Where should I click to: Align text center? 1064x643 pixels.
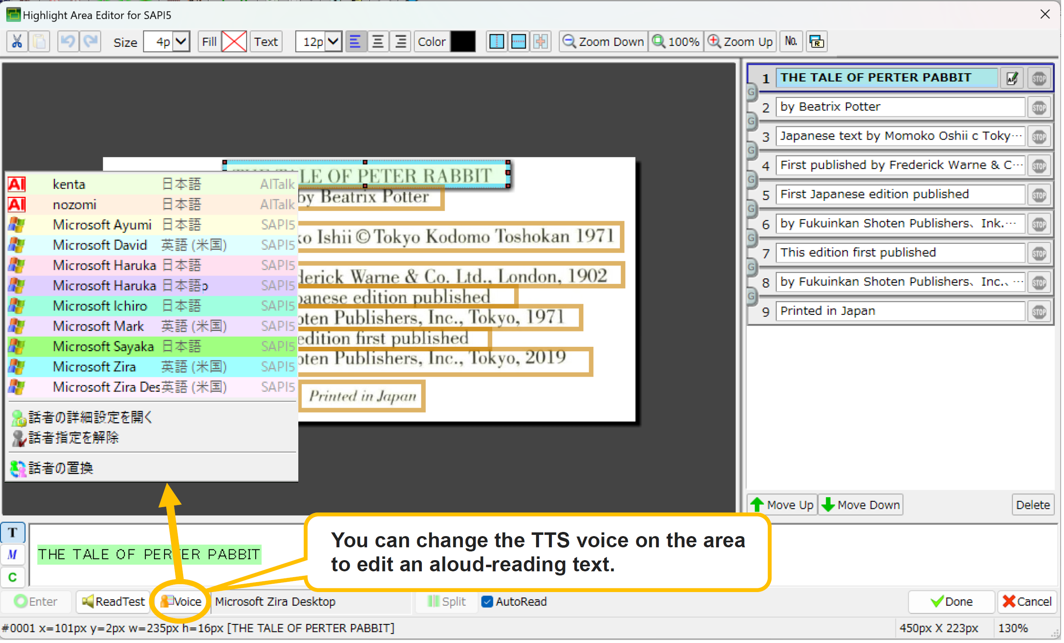point(378,42)
